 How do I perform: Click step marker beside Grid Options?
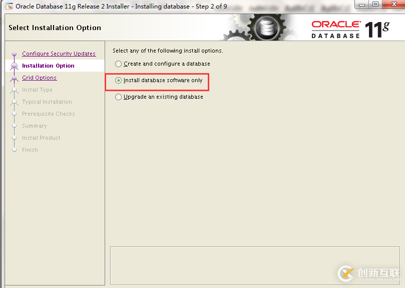pos(14,78)
